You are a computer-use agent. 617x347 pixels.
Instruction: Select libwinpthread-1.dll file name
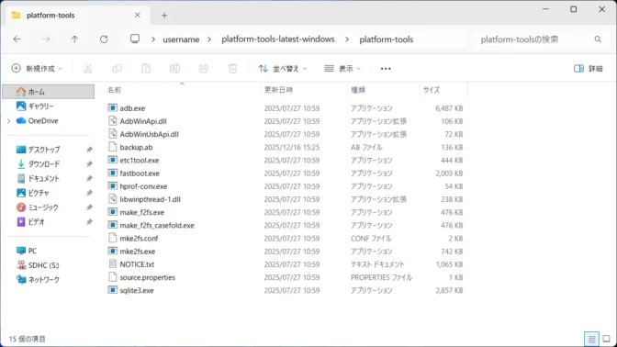coord(151,199)
